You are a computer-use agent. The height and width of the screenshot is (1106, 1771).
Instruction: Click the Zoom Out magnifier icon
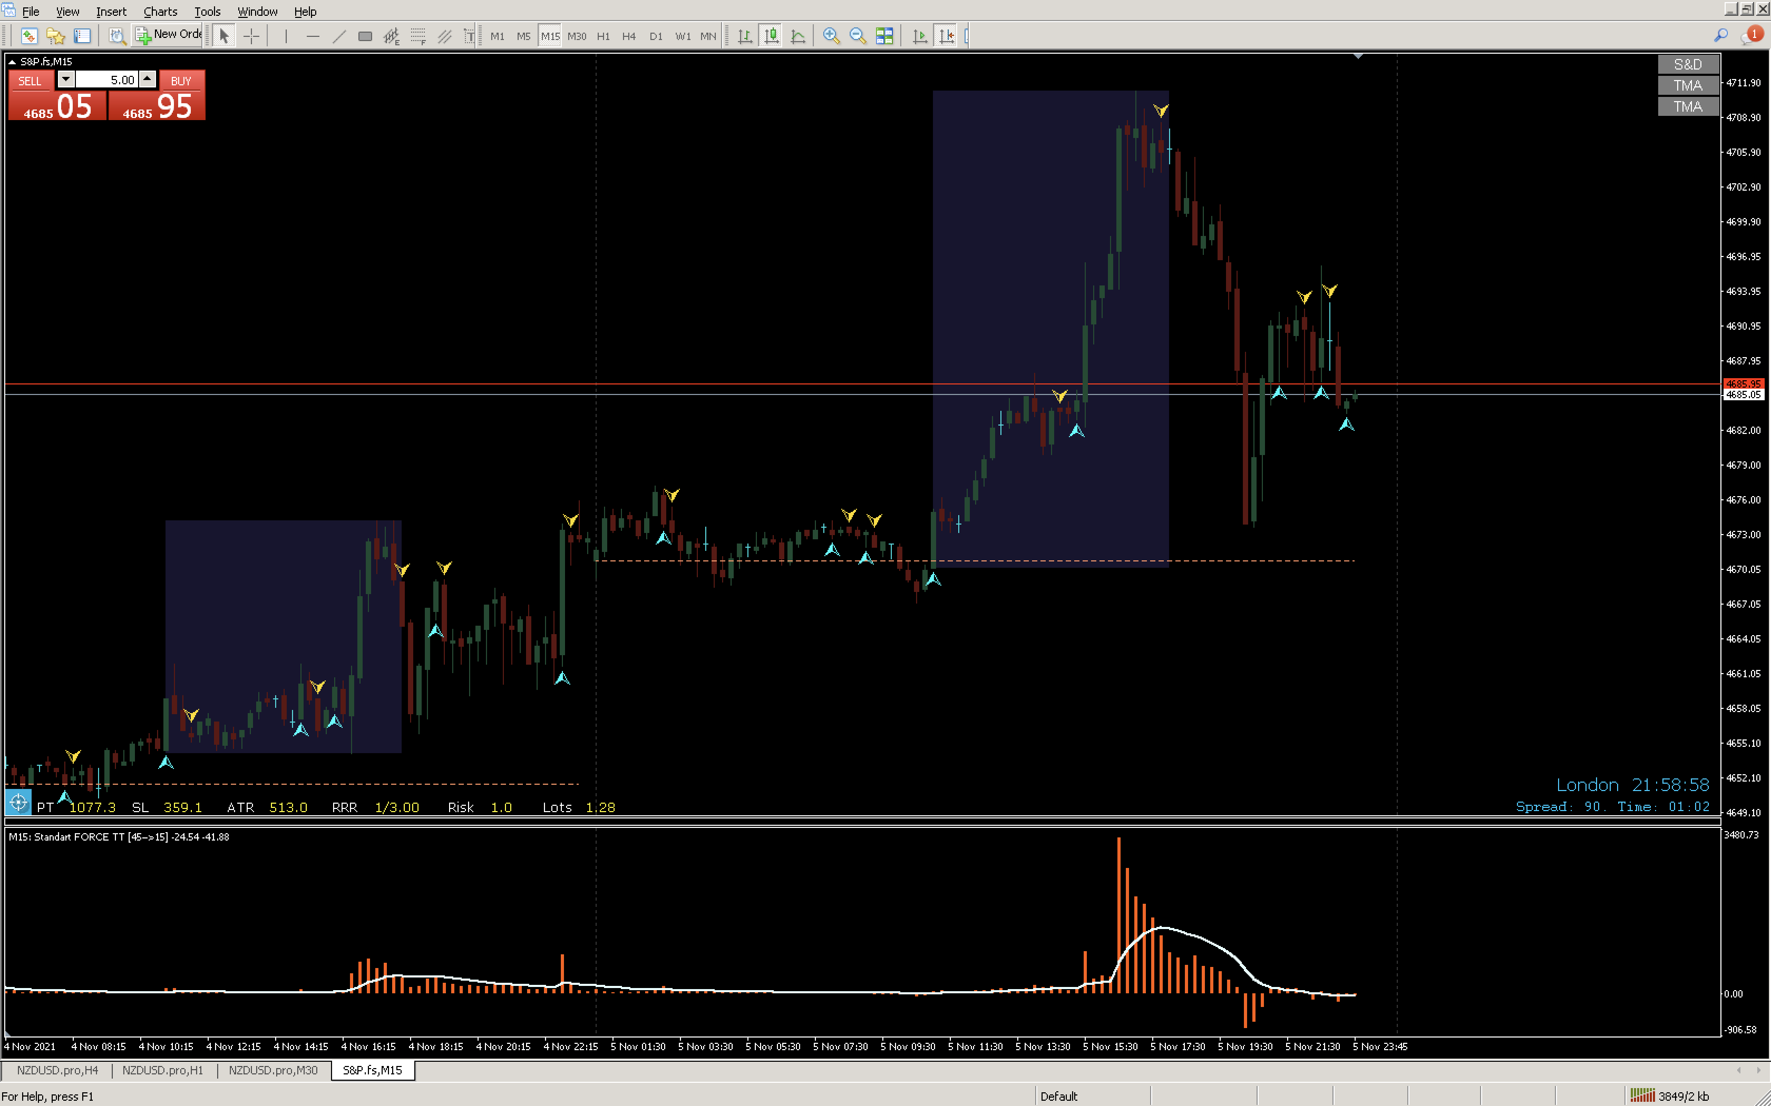click(x=857, y=36)
